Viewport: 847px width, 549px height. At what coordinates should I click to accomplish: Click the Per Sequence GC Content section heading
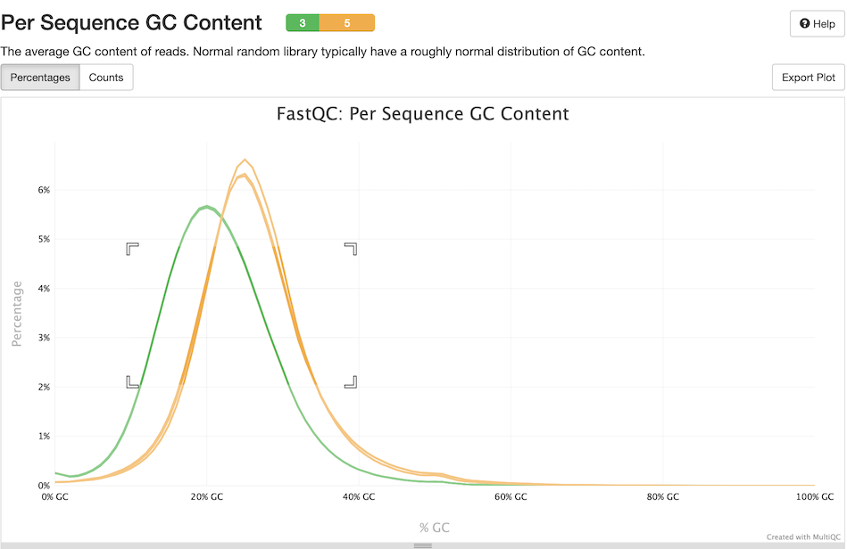point(131,23)
